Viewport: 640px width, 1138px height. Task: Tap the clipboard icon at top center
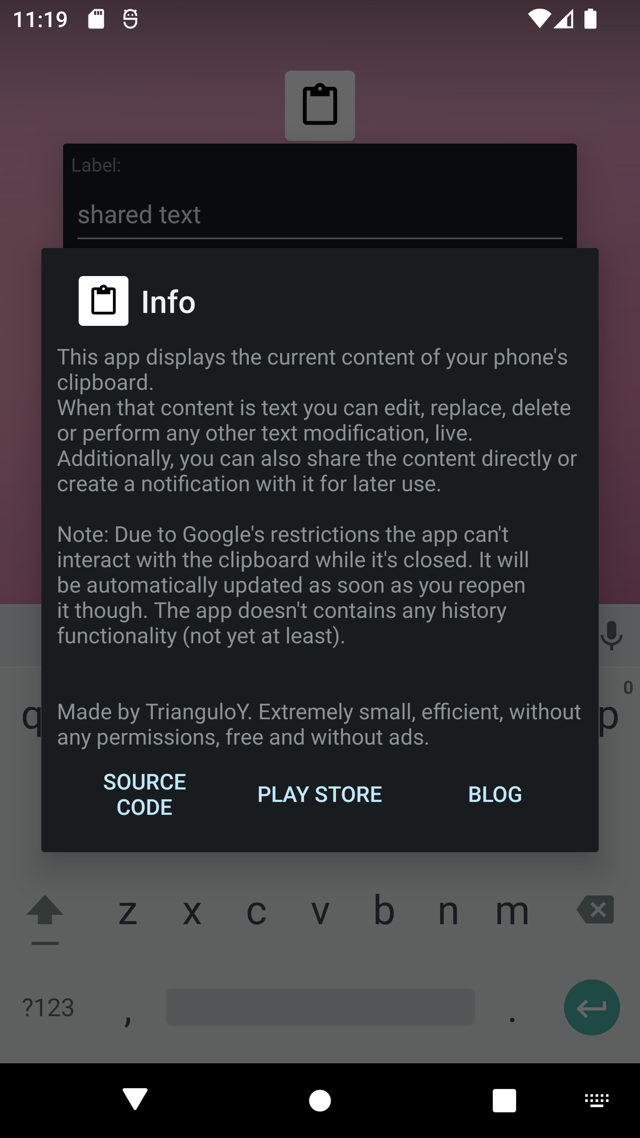[x=320, y=105]
